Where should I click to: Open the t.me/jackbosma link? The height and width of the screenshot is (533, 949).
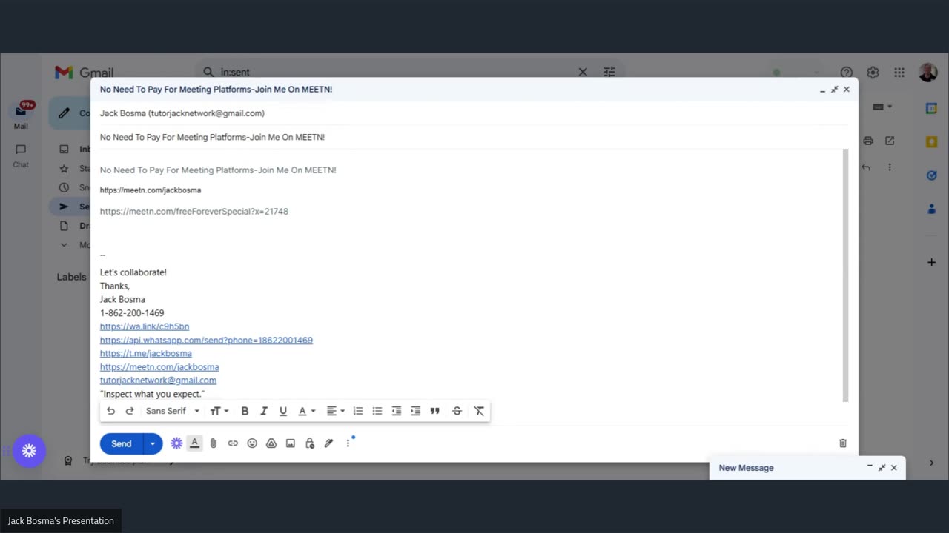(146, 353)
